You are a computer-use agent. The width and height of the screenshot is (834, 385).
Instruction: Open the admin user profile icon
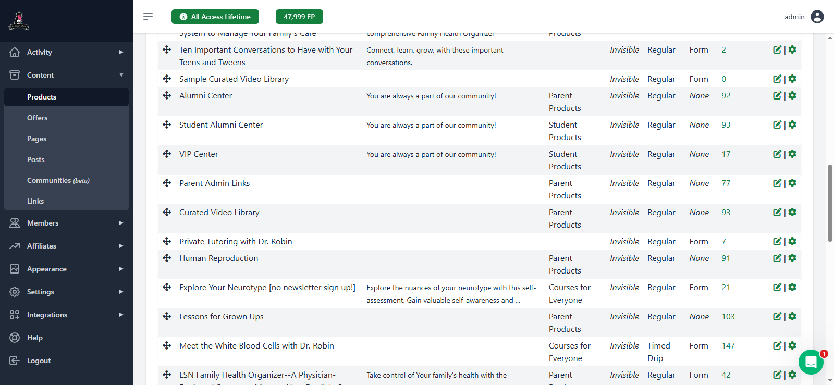pos(817,17)
